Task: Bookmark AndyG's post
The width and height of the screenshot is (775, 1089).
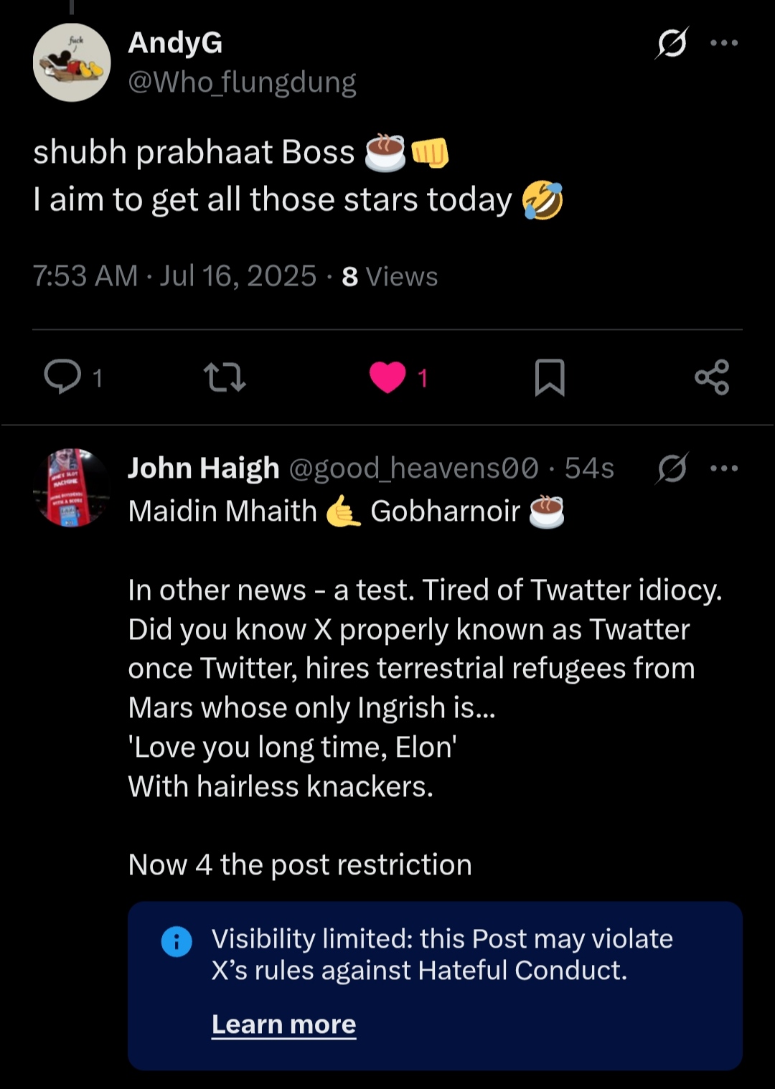Action: click(550, 377)
